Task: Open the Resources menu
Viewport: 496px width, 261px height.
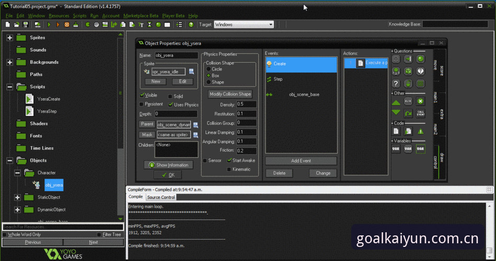Action: point(59,16)
